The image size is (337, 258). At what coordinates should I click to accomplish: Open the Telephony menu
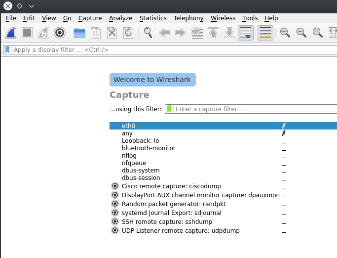[188, 18]
